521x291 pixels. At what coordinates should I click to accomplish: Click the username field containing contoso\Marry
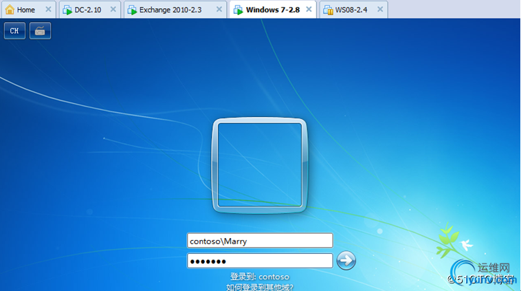[260, 241]
